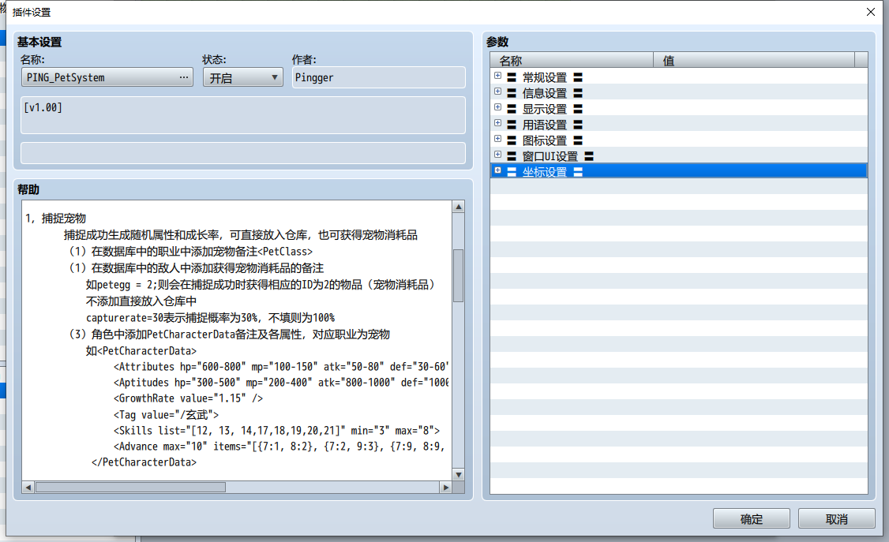This screenshot has width=889, height=542.
Task: Click the 取消 button
Action: (x=836, y=519)
